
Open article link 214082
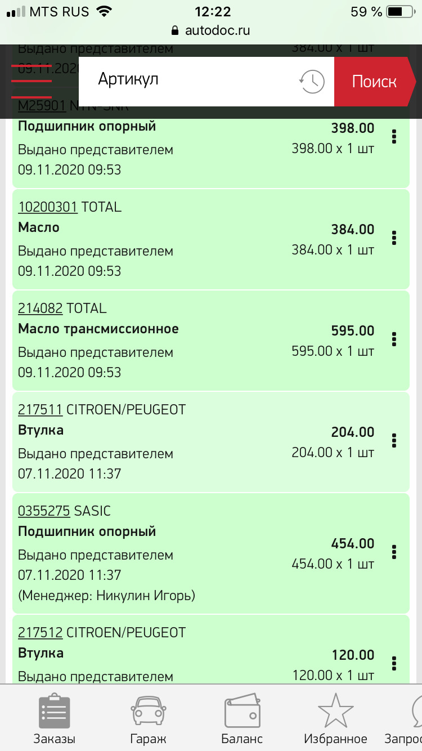tap(40, 309)
